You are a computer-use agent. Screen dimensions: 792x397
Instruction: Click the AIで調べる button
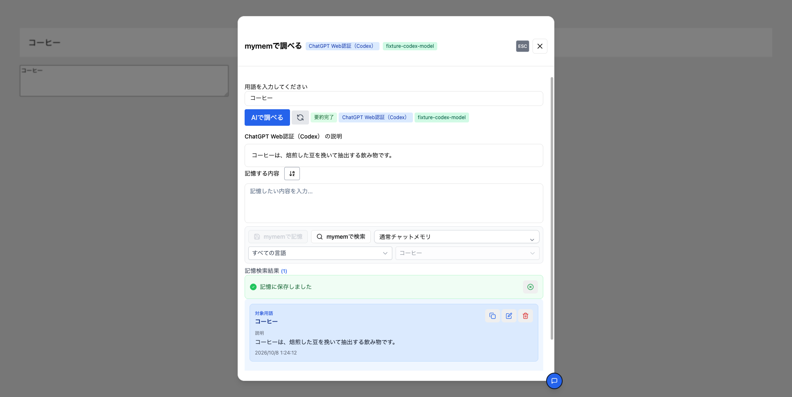tap(267, 117)
